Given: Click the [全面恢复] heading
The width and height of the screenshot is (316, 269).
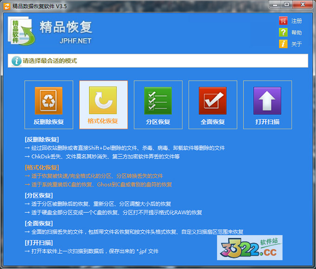Looking at the screenshot, I should pyautogui.click(x=39, y=223).
